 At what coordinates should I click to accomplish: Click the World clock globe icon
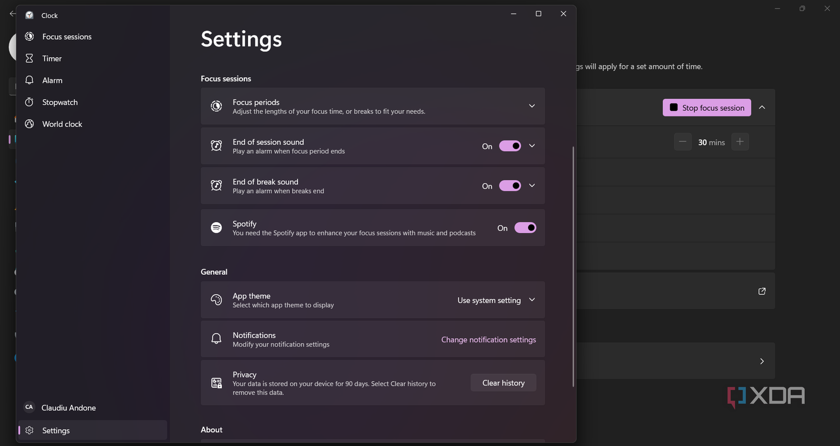(29, 124)
